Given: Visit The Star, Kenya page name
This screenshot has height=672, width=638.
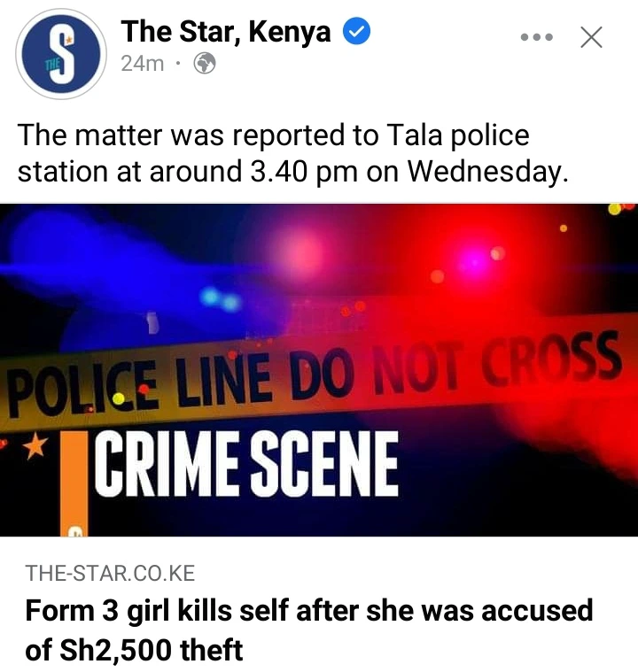Looking at the screenshot, I should click(226, 32).
